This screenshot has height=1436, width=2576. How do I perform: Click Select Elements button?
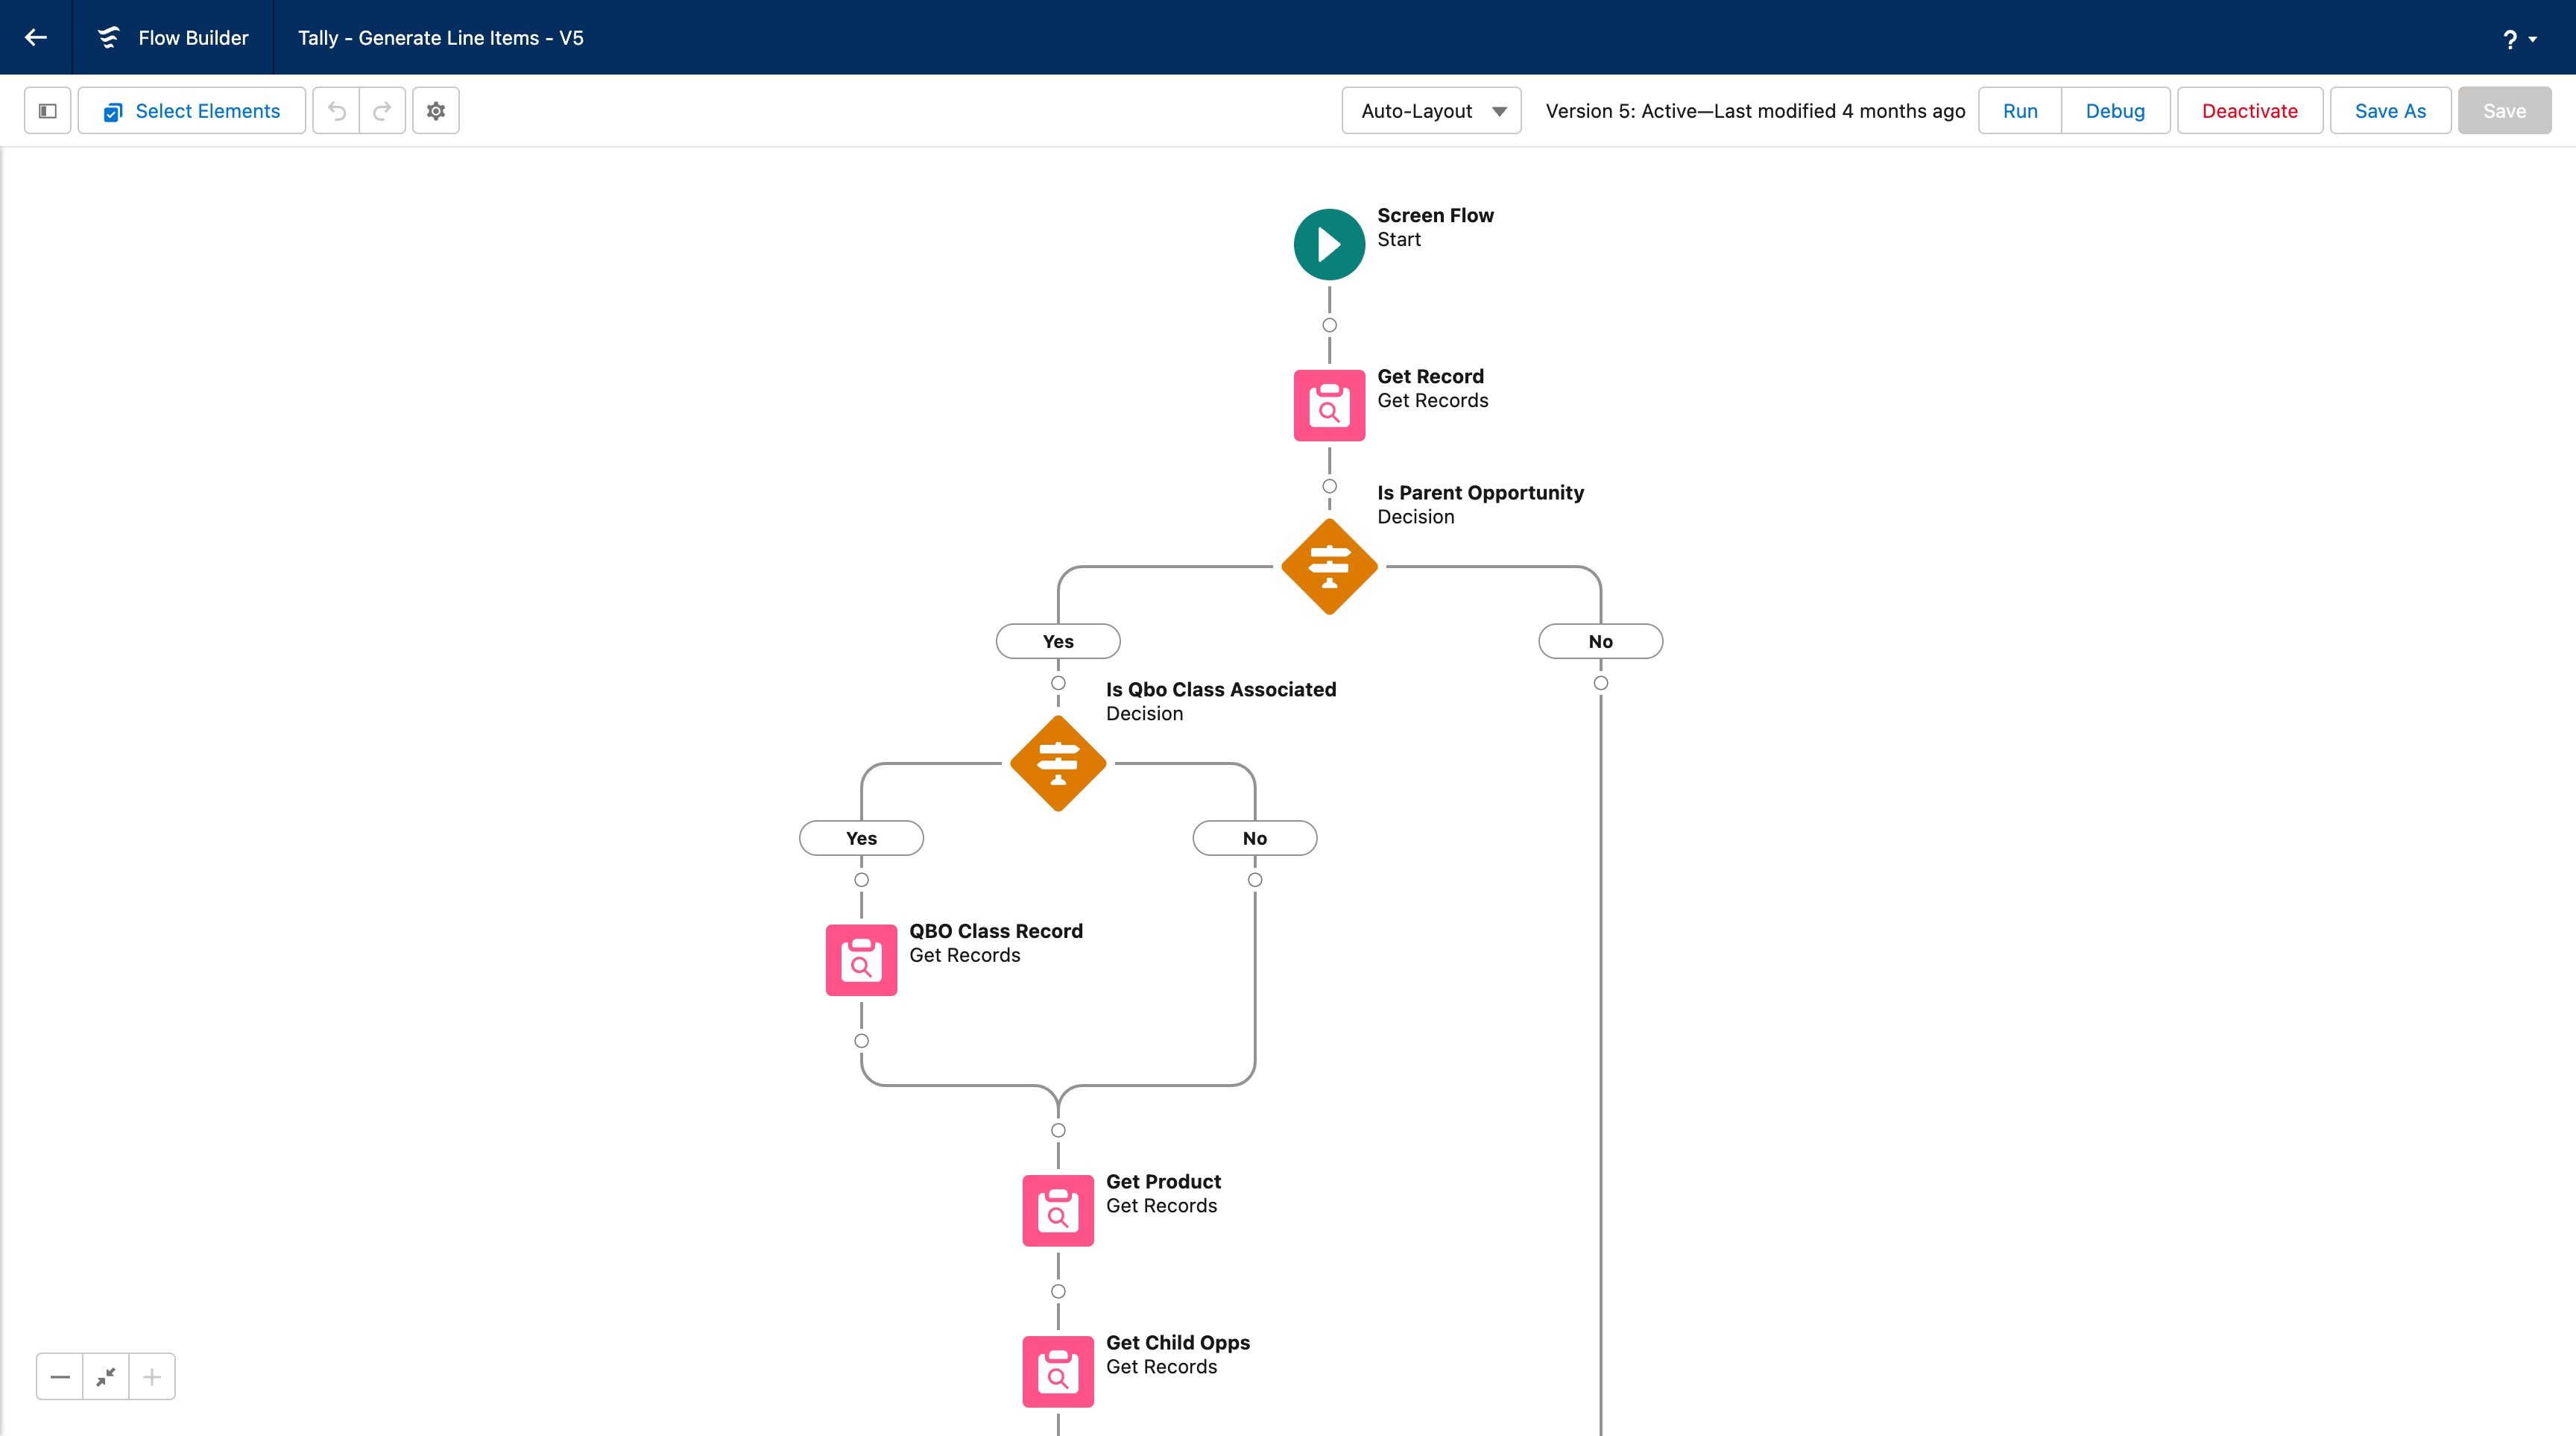coord(192,111)
